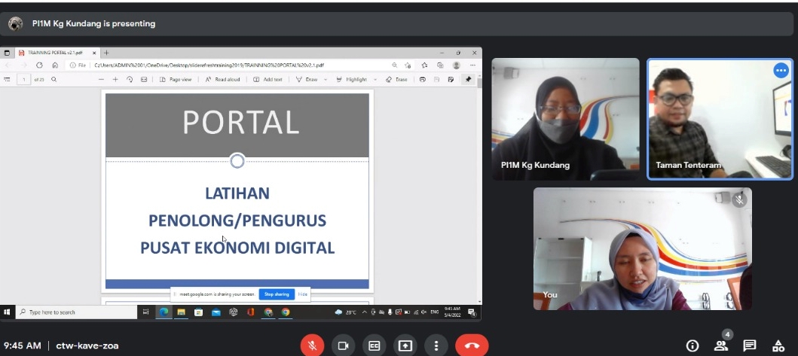Select the PI1M Kg Kundang video tile
Viewport: 798px width, 356px height.
click(565, 119)
